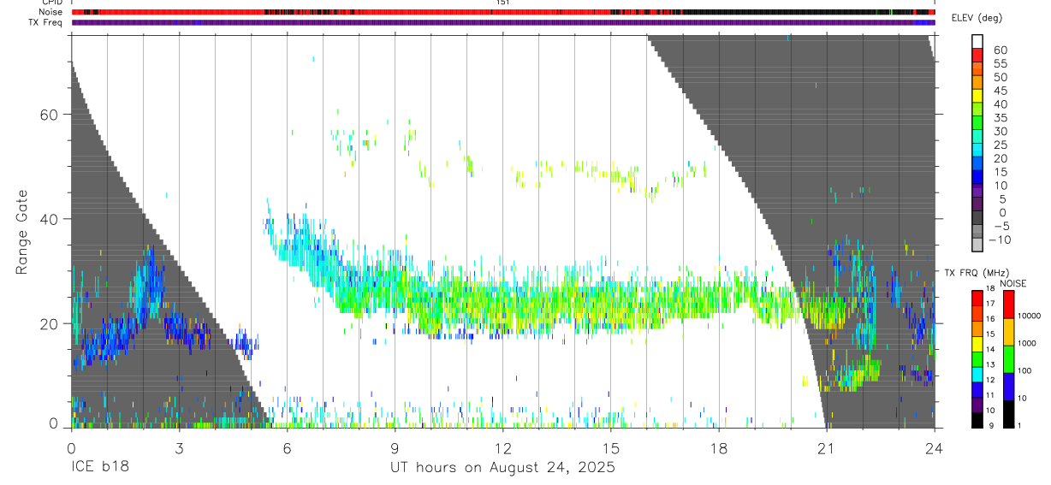Click the ELEV colorbar value '45'
Image resolution: width=1051 pixels, height=485 pixels.
click(1001, 91)
